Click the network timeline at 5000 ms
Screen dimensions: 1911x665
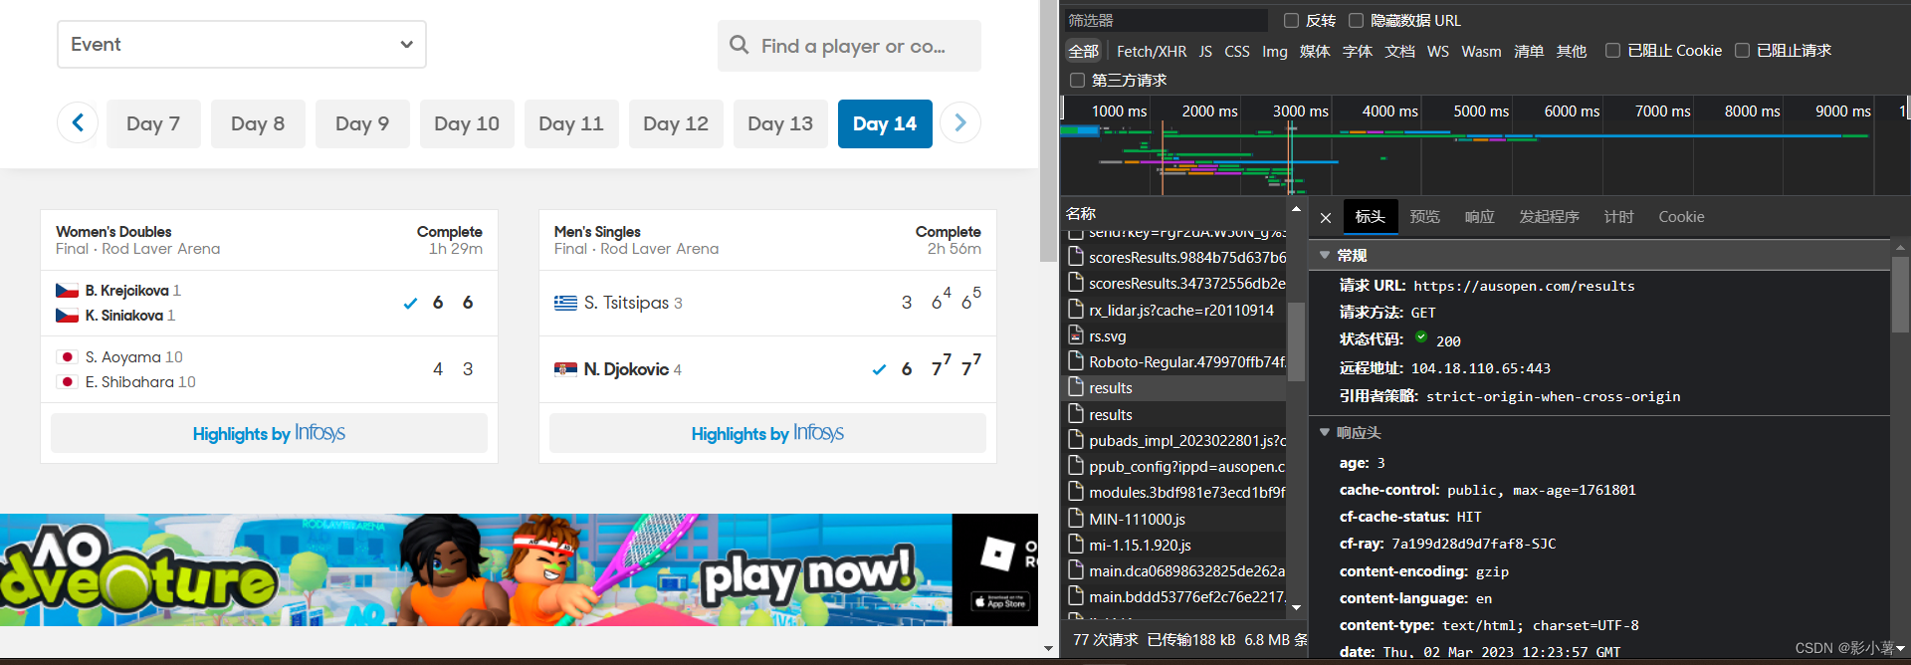point(1481,111)
